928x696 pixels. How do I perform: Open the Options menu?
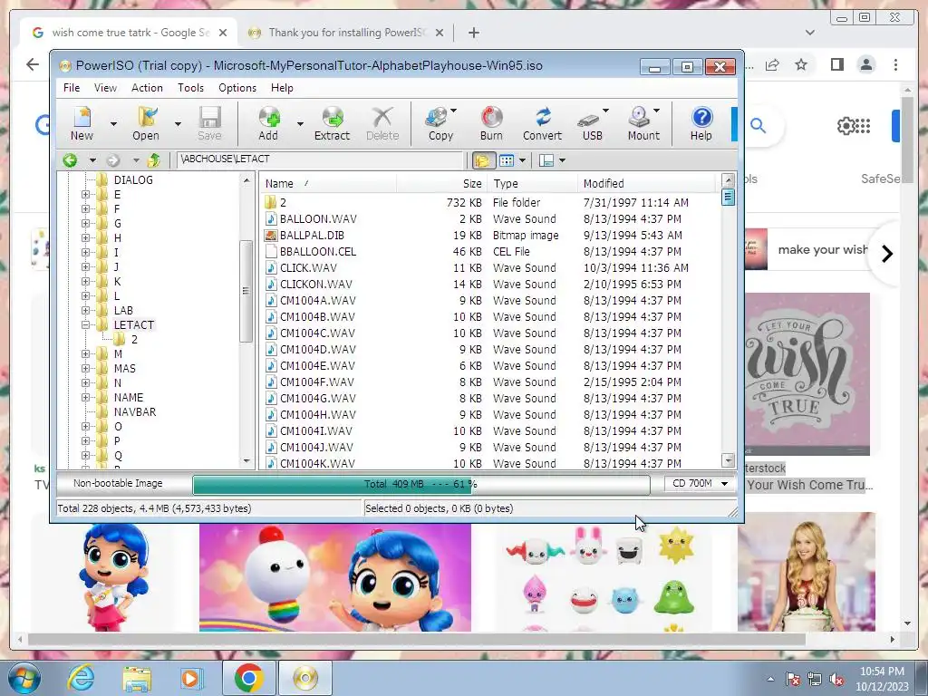(x=237, y=88)
